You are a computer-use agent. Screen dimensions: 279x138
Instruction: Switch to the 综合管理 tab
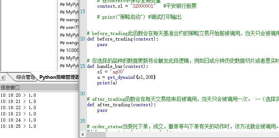pyautogui.click(x=25, y=77)
